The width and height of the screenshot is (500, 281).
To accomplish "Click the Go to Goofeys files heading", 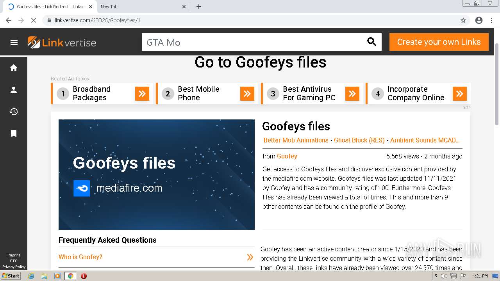I will 261,62.
